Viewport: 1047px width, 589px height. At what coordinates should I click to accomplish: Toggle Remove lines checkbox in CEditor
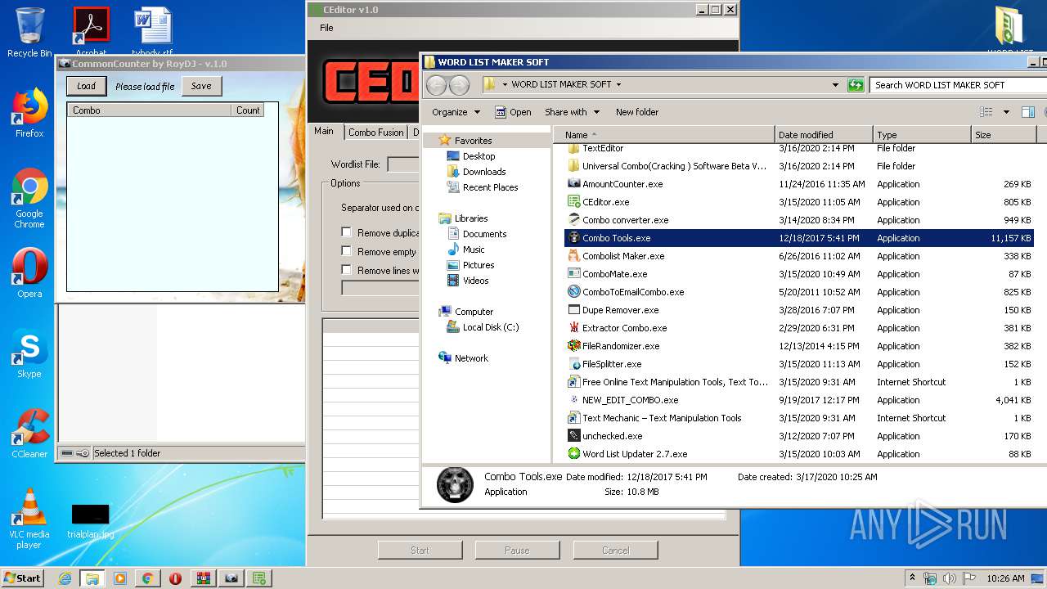point(346,270)
